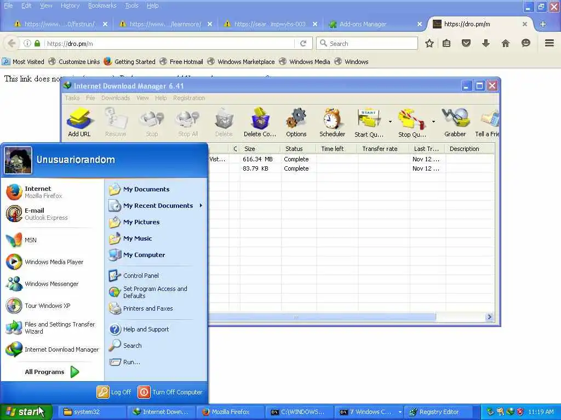Open Start Queue dropdown arrow
The width and height of the screenshot is (561, 420).
point(390,121)
